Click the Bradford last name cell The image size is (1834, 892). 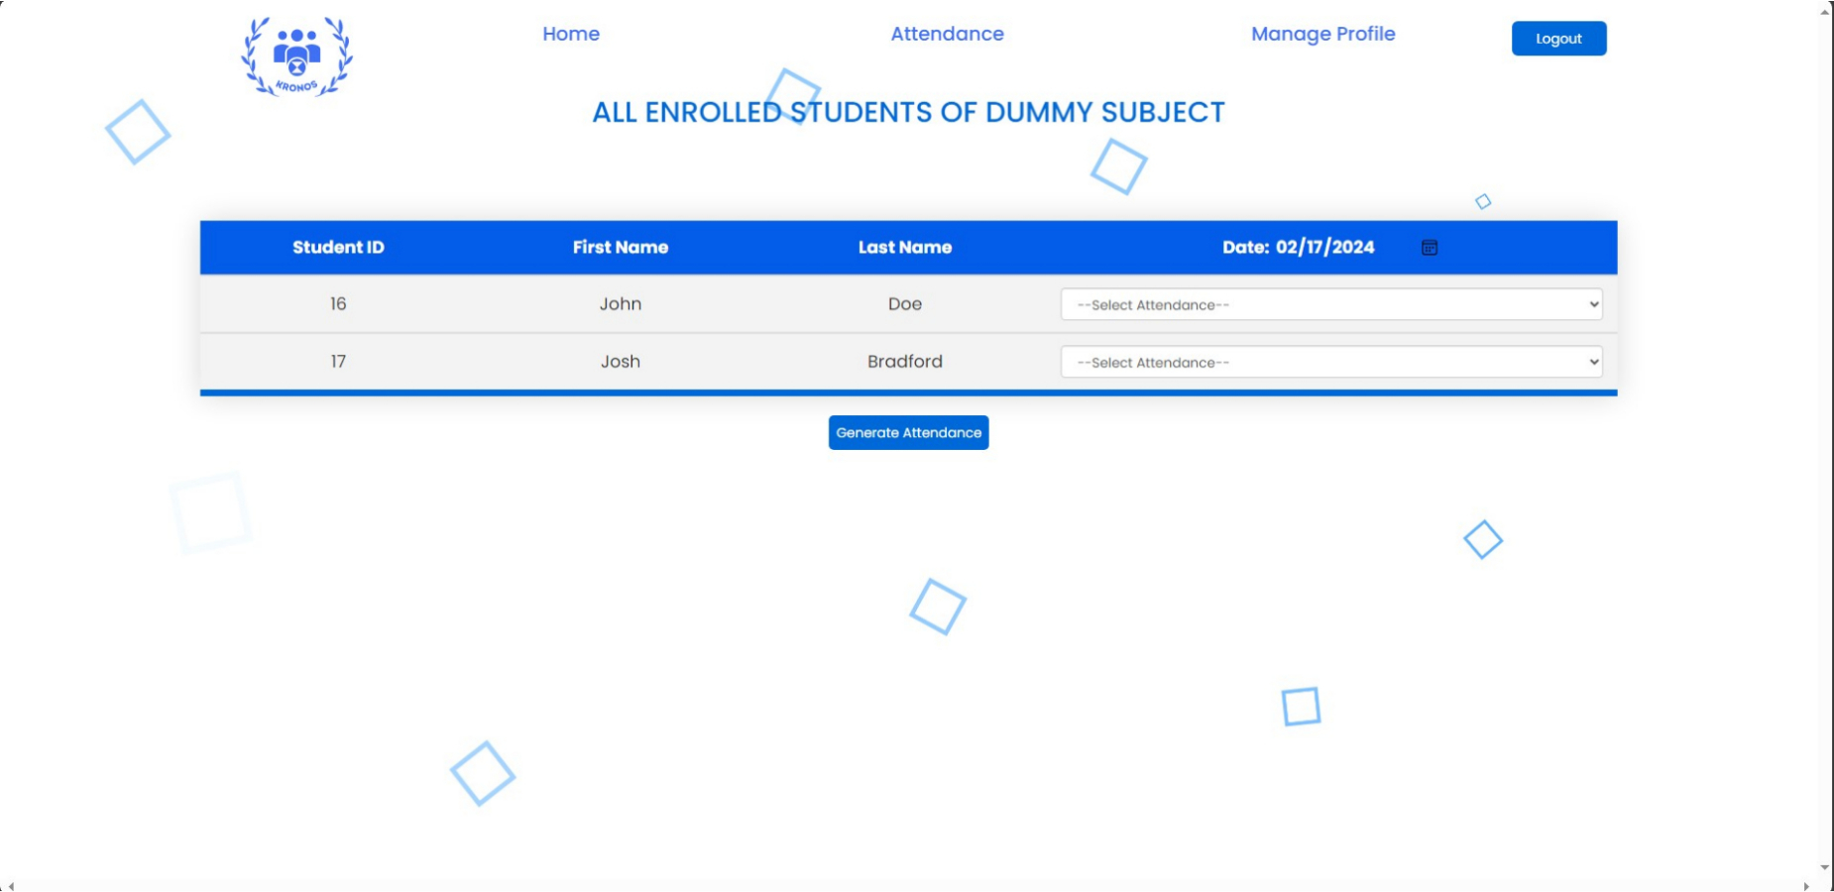click(x=904, y=362)
